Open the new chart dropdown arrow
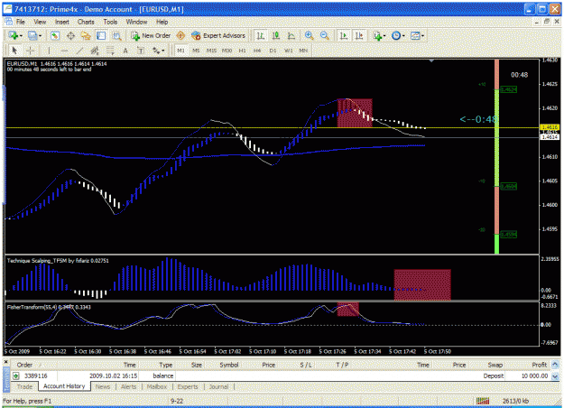Viewport: 564px width, 408px height. tap(21, 36)
